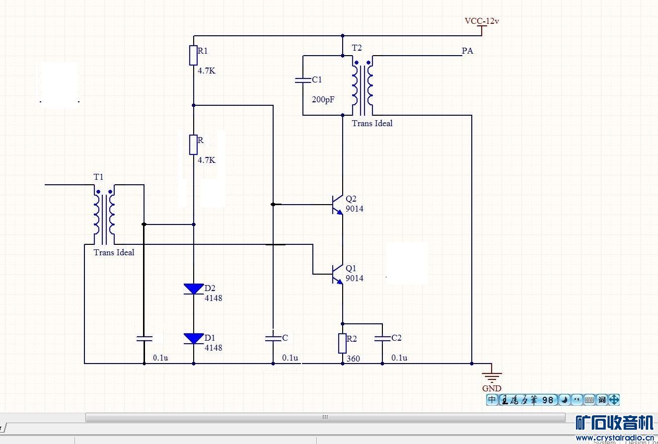Image resolution: width=658 pixels, height=444 pixels.
Task: Select the D1 diode symbol
Action: (194, 339)
